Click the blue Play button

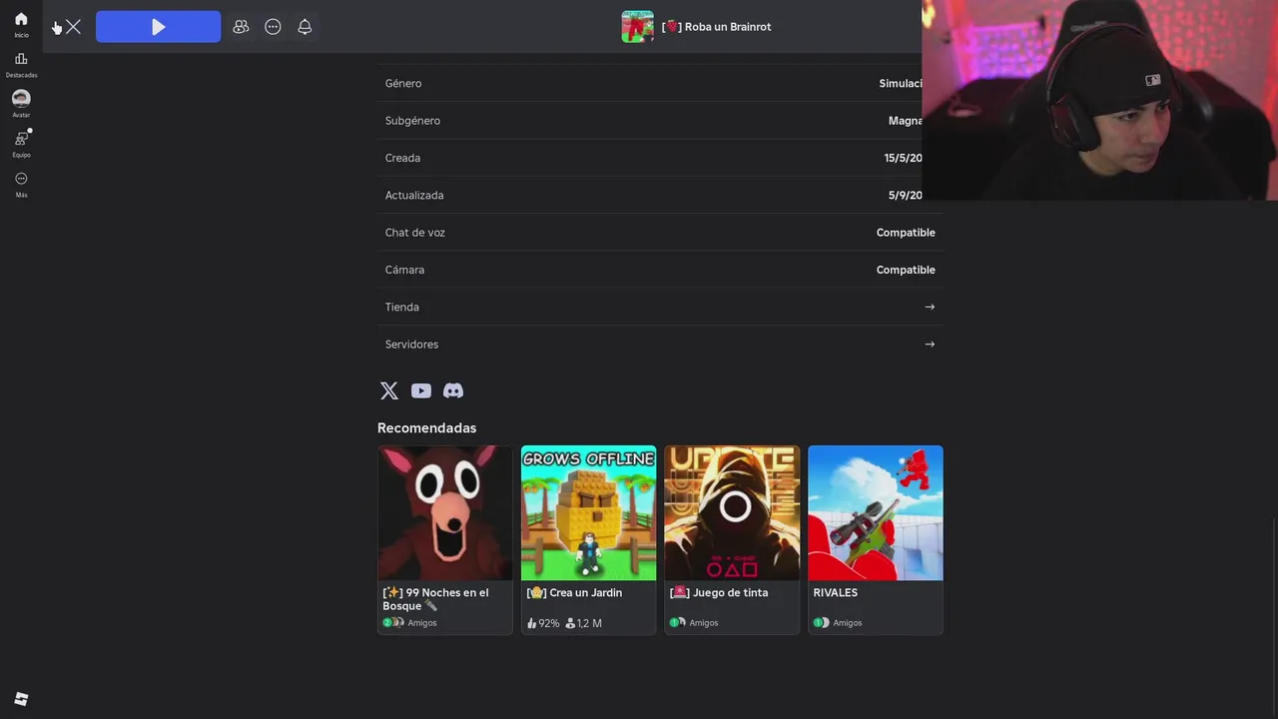point(158,27)
